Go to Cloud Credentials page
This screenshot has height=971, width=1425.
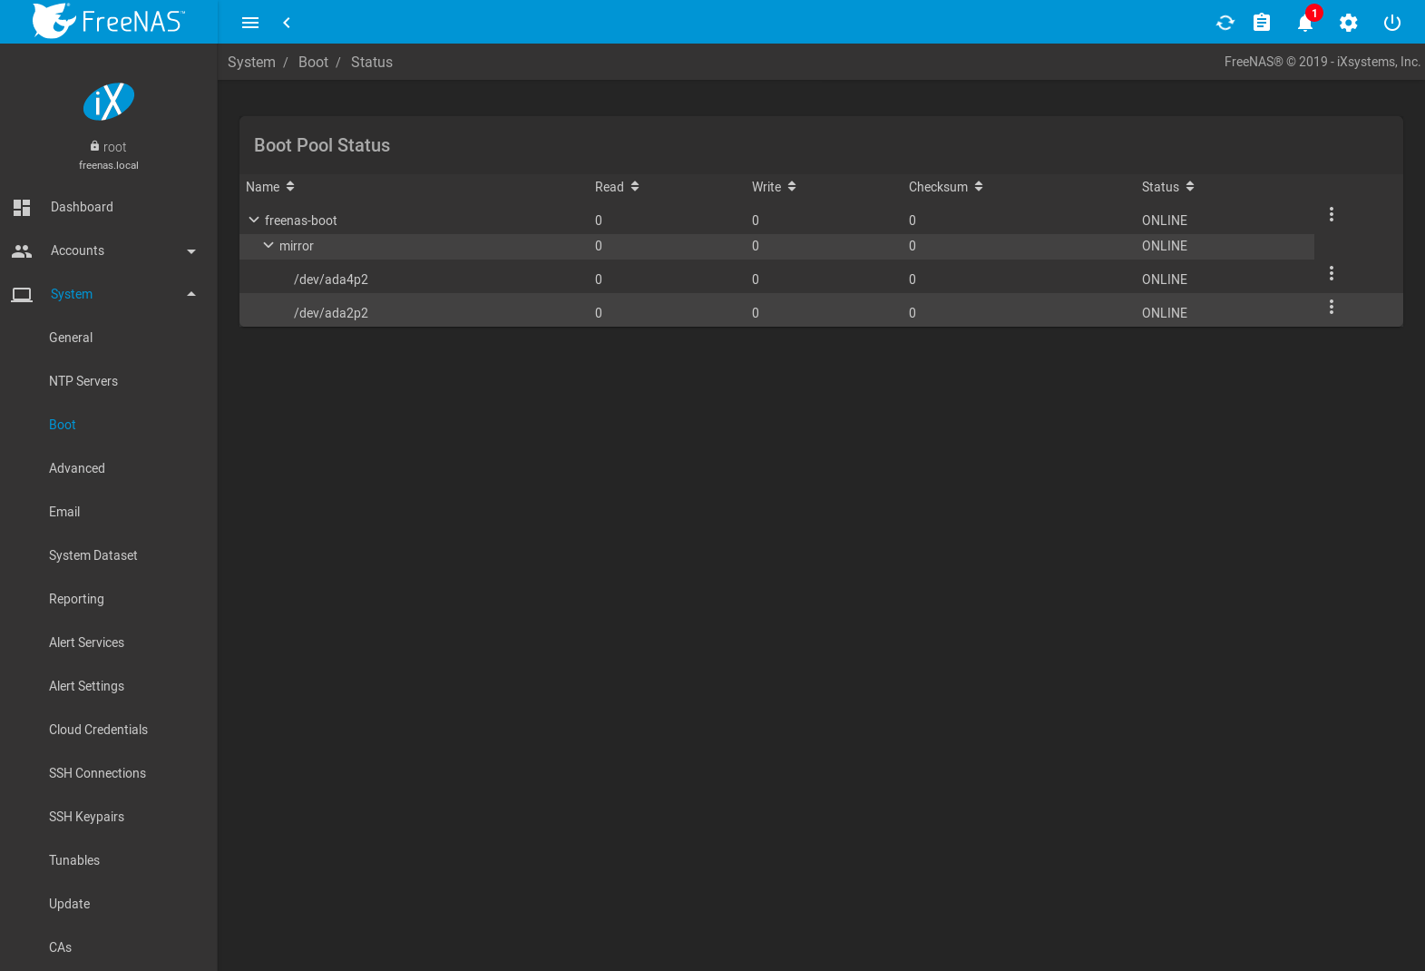point(98,730)
